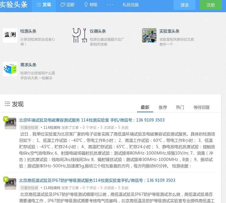Open the 实验头条 site logo

tap(14, 5)
